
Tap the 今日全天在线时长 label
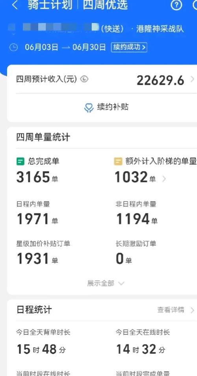pyautogui.click(x=143, y=332)
